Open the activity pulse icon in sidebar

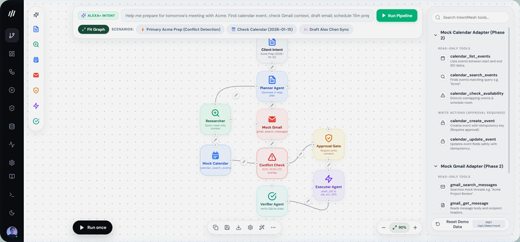click(x=12, y=145)
